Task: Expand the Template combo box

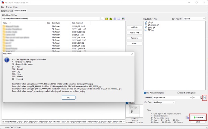Action: tap(191, 98)
